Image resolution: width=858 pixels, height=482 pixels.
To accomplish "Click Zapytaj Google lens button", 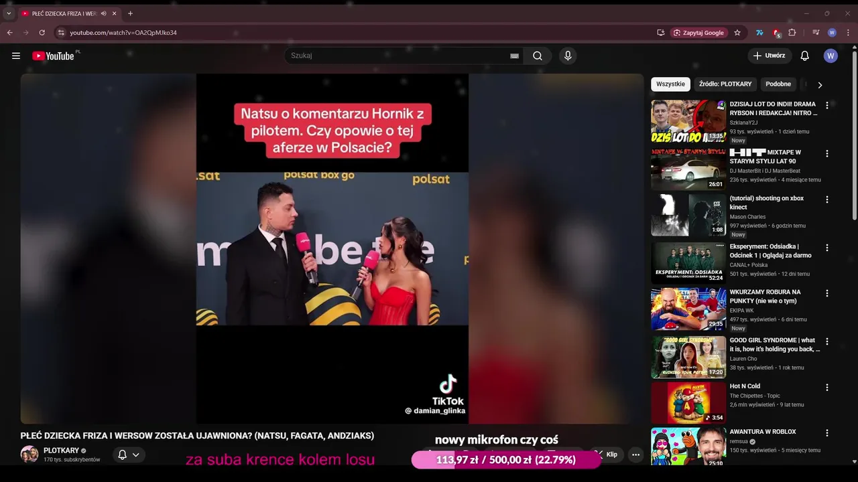I will click(x=698, y=32).
